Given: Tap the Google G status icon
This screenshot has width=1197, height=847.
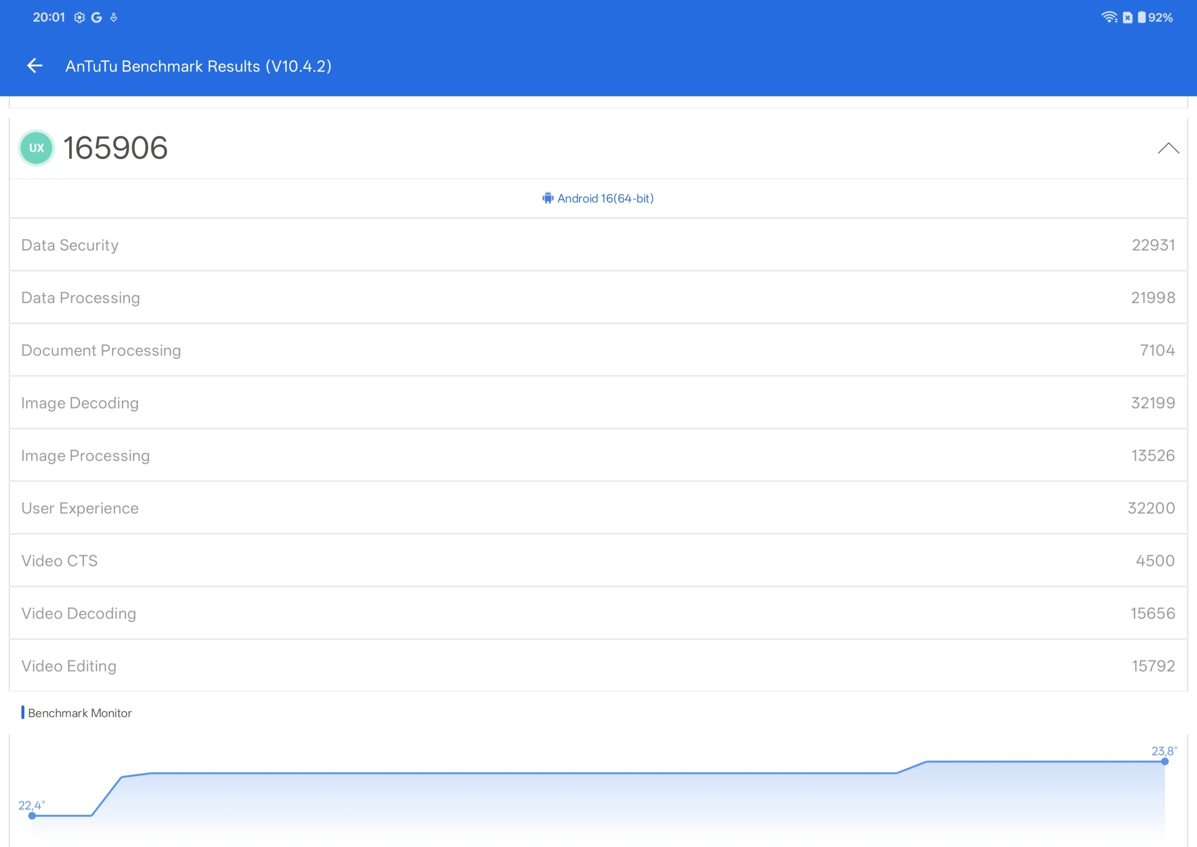Looking at the screenshot, I should click(96, 18).
